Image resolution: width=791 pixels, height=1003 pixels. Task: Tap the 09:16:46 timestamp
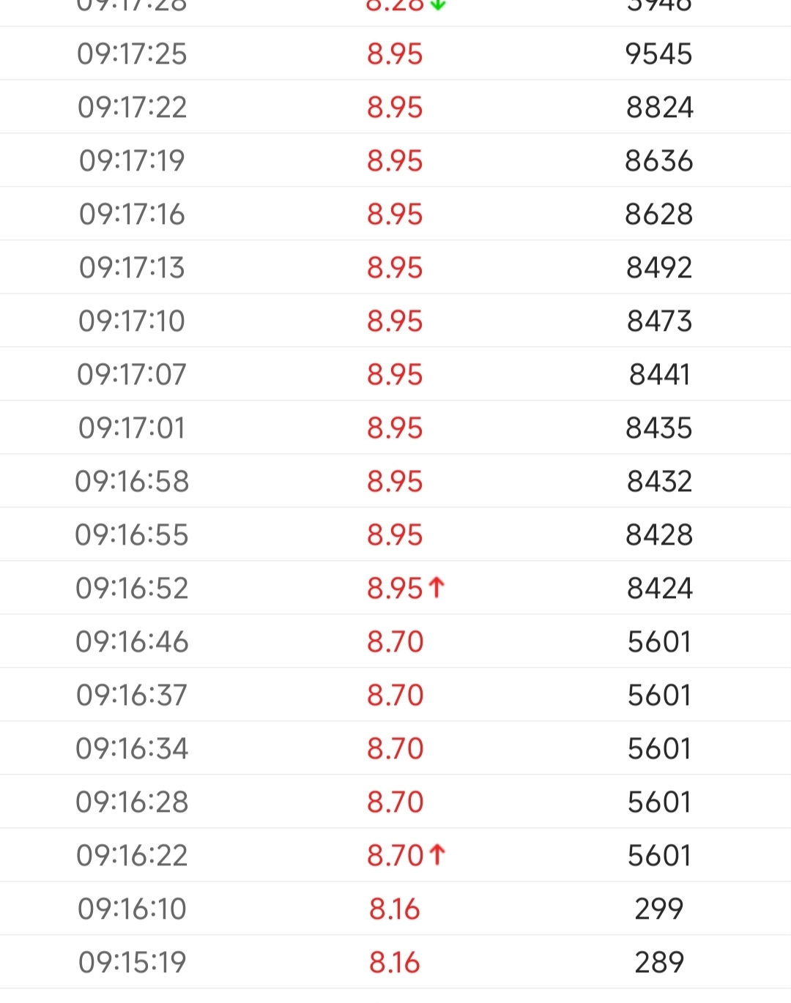132,642
